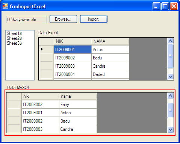The image size is (180, 144).
Task: Select cell Candra in Data Excel grid
Action: pos(110,66)
